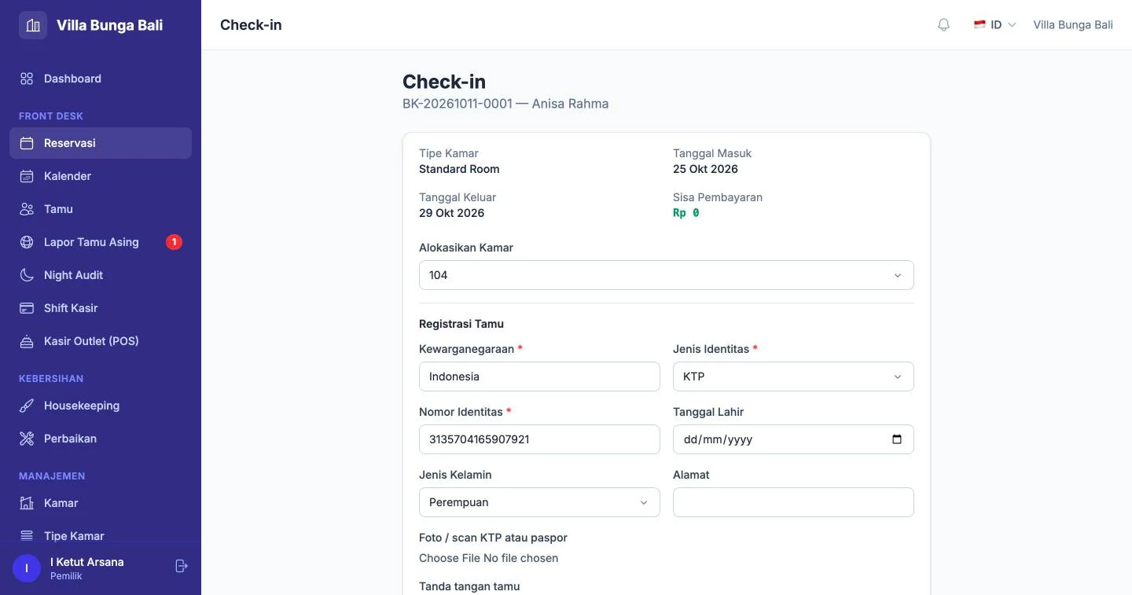Click booking code BK-20261011-0001 — Anisa Rahma
Screen dimensions: 1132x595
pos(505,104)
